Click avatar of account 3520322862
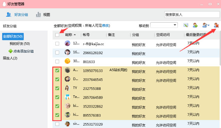Image resolution: width=221 pixels, height=128 pixels. 68,106
